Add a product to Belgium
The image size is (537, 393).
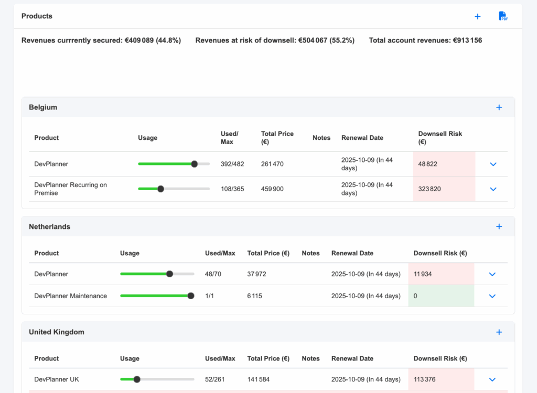[499, 107]
